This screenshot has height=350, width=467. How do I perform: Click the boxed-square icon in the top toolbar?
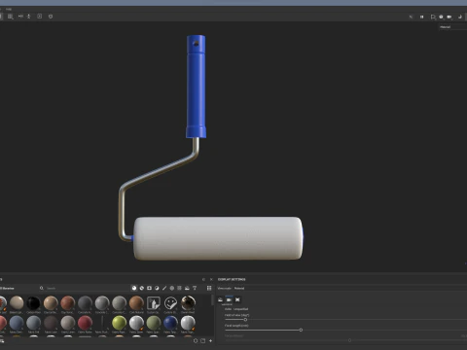[x=40, y=17]
